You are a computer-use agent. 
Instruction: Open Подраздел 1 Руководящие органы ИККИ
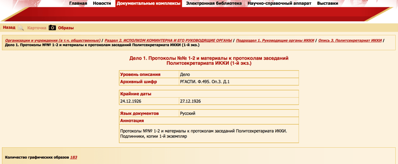point(275,40)
